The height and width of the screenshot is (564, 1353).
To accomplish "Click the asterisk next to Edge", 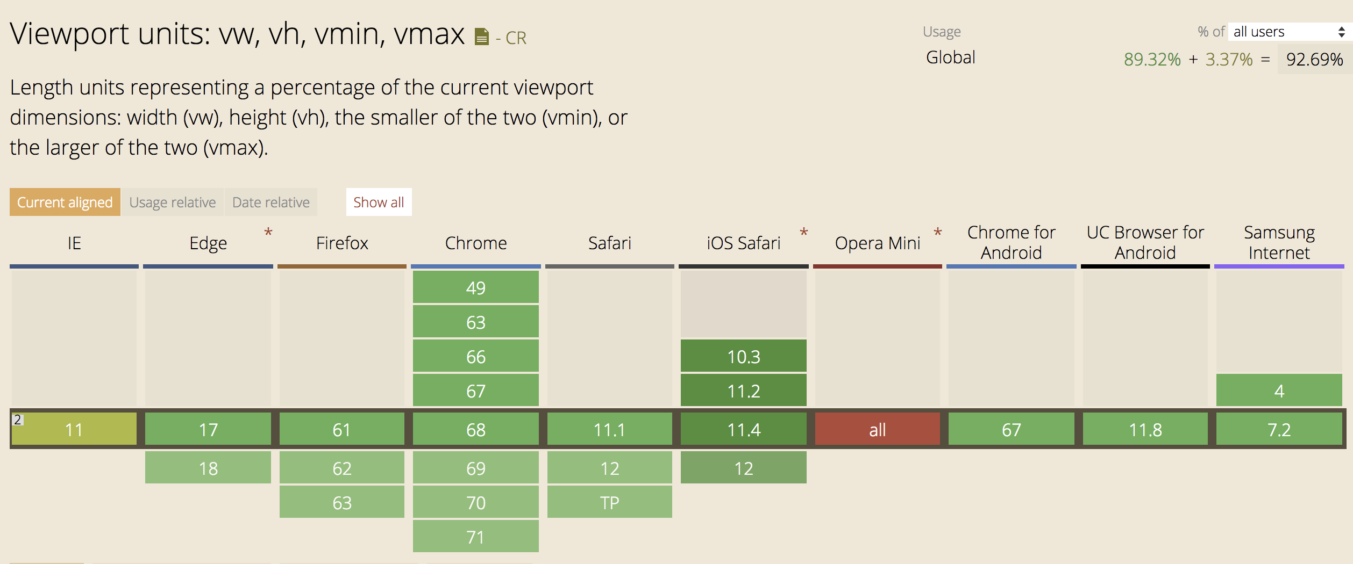I will pyautogui.click(x=268, y=233).
